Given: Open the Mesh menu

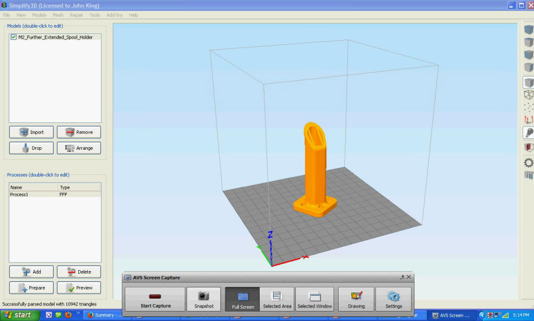Looking at the screenshot, I should tap(58, 15).
